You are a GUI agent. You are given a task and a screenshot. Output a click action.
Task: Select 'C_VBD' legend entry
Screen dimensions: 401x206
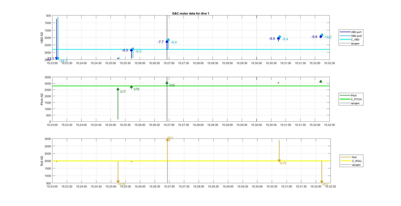349,39
